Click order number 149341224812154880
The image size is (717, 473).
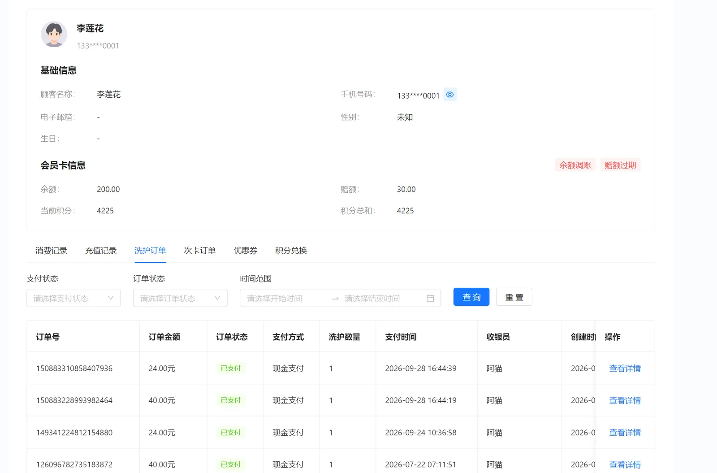(74, 433)
